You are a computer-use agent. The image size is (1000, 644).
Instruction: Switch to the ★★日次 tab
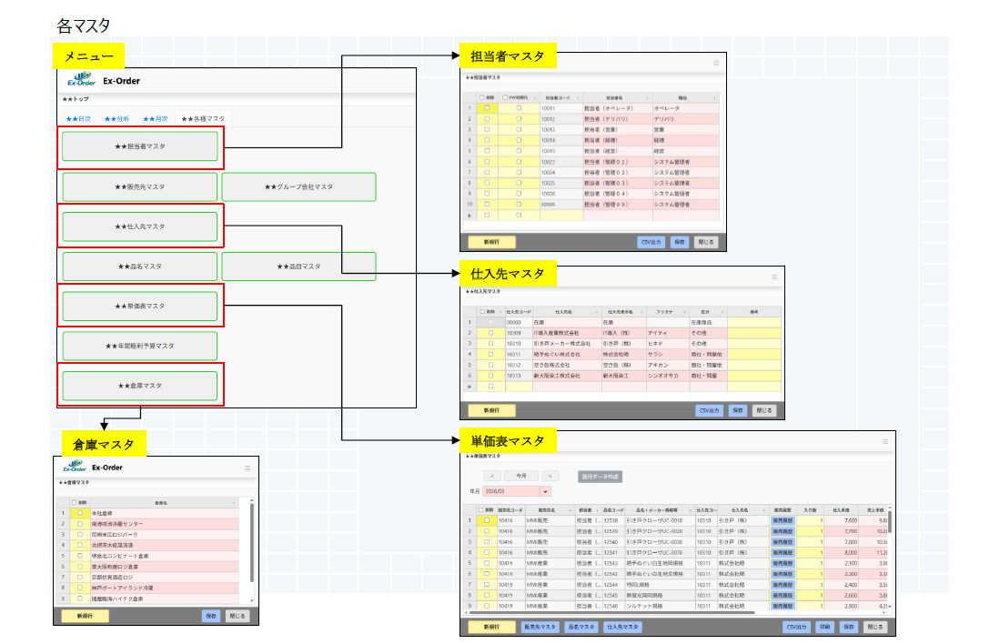click(x=78, y=118)
